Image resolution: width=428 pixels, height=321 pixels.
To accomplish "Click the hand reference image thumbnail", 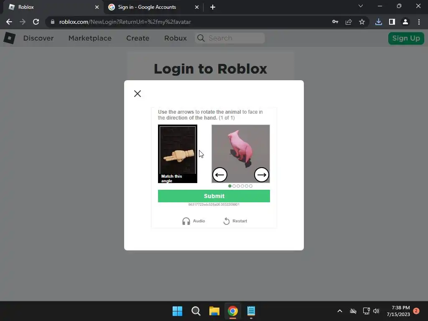I will tap(178, 154).
